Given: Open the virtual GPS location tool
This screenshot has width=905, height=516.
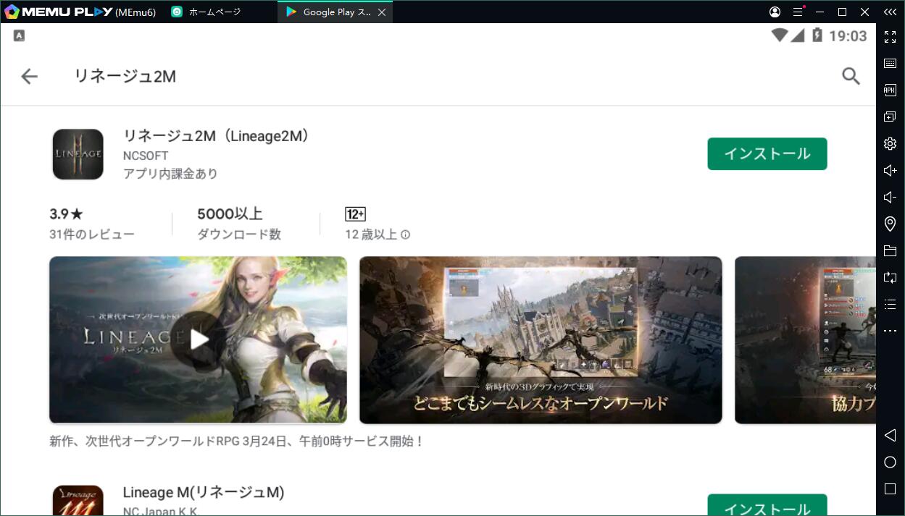Looking at the screenshot, I should tap(890, 224).
